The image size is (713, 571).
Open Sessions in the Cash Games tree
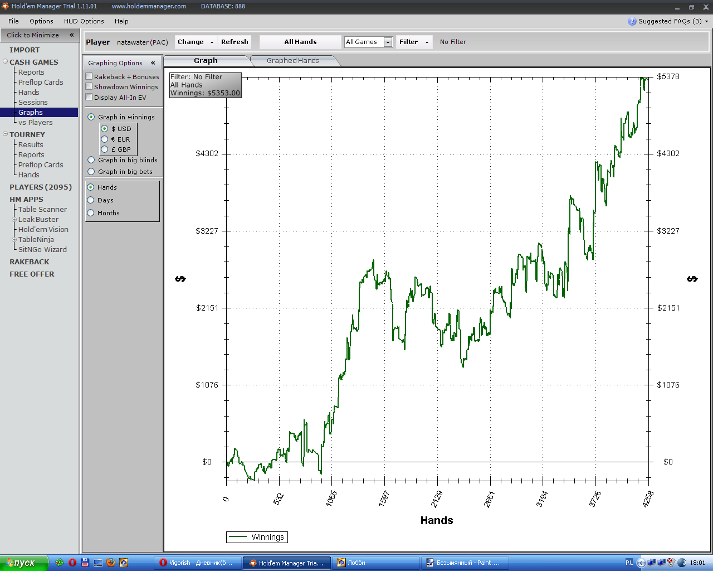[x=33, y=102]
